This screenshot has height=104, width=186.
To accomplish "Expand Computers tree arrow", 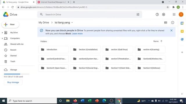I will pyautogui.click(x=2, y=38).
